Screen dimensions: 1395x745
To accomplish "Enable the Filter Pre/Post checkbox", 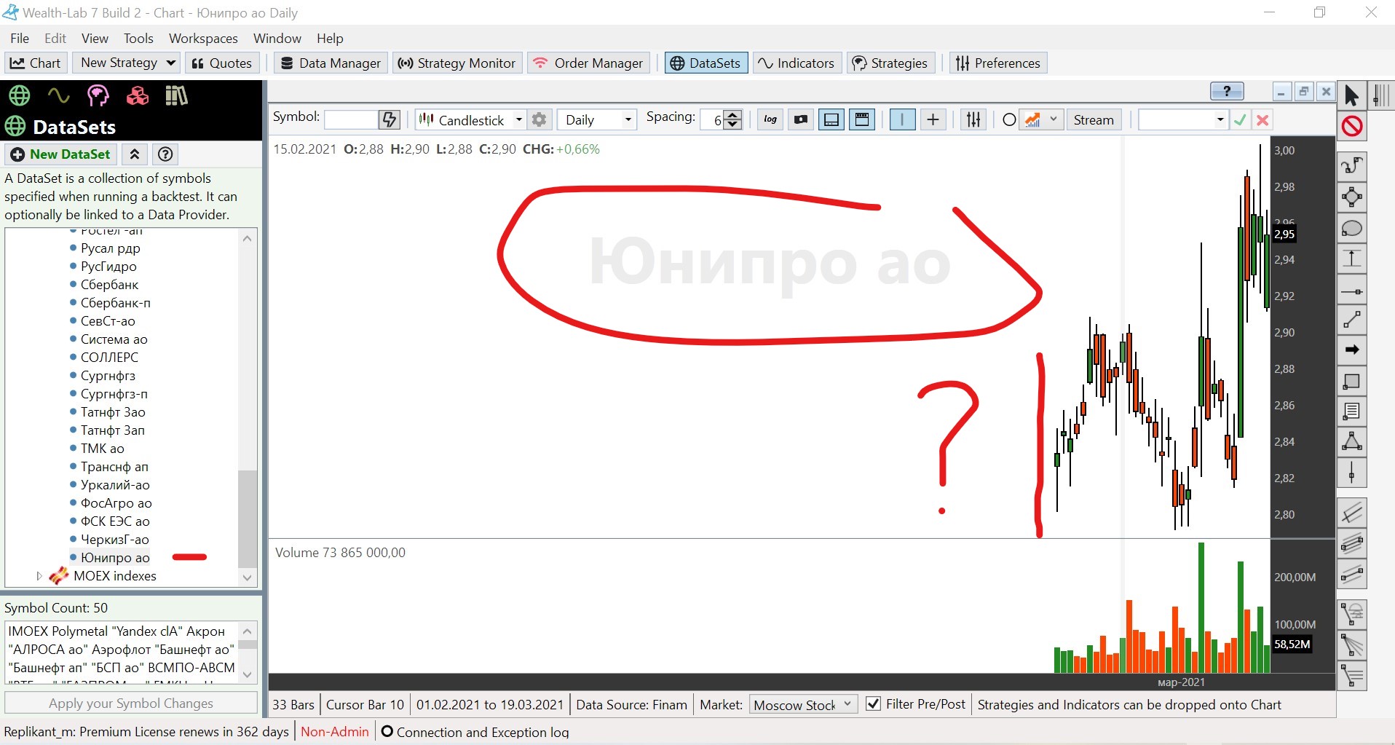I will click(x=874, y=704).
